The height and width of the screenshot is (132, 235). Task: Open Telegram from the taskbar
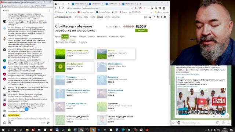(x=93, y=130)
